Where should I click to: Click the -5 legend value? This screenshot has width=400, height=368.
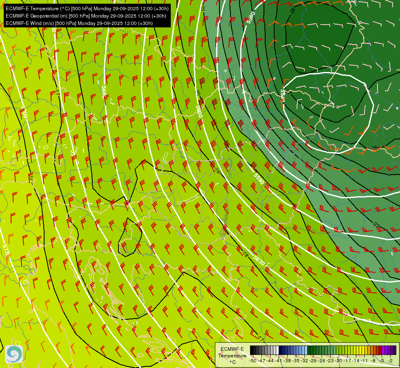382,361
